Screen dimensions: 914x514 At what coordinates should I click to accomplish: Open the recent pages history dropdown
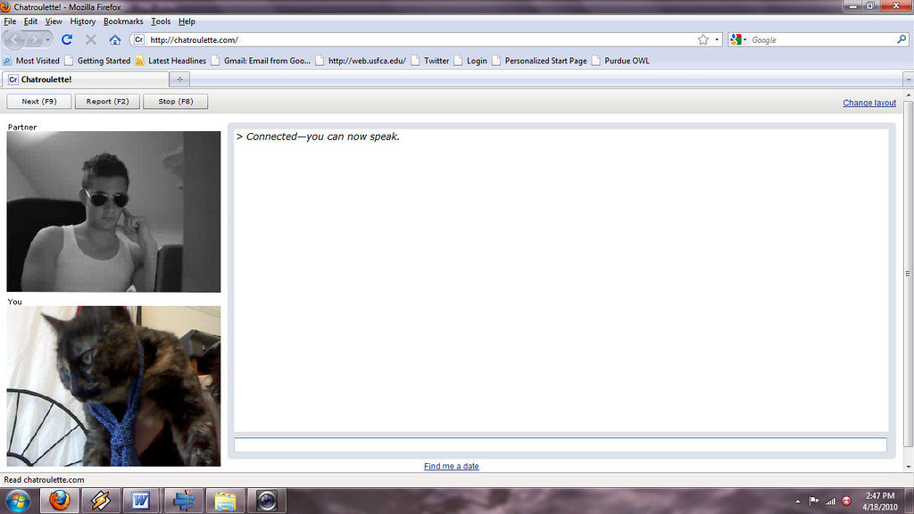tap(48, 39)
